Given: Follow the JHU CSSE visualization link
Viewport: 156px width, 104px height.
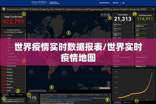Looking at the screenshot, I should pyautogui.click(x=83, y=95).
